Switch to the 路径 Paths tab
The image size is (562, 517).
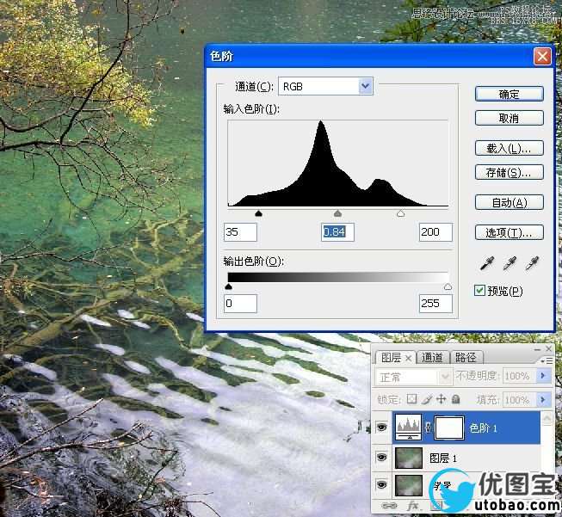click(466, 357)
